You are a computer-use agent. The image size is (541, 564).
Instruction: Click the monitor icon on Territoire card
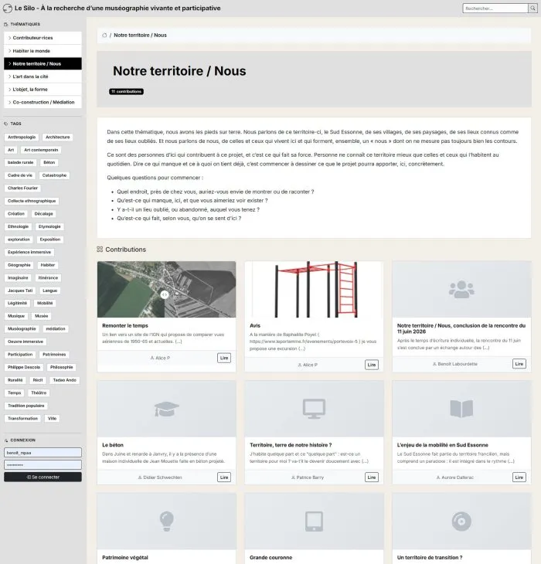coord(314,409)
